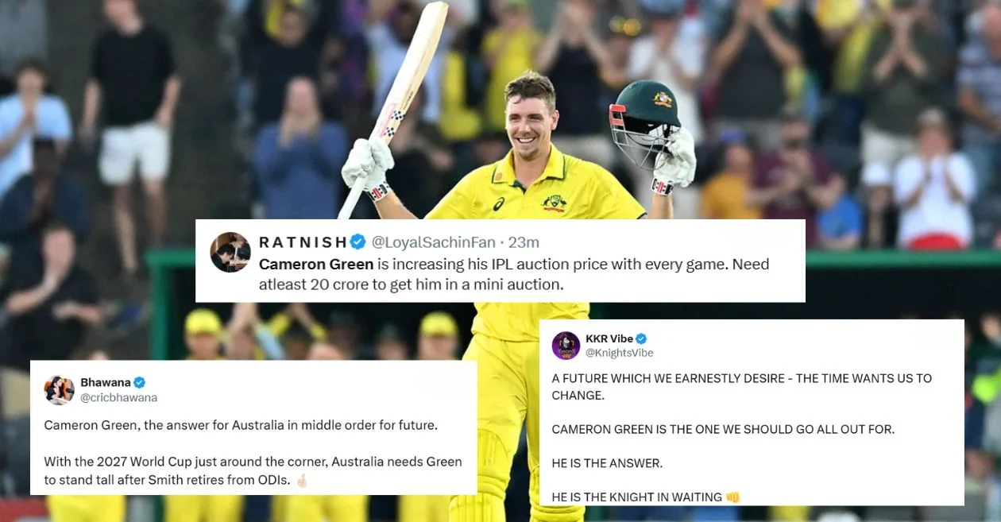Click the 23m timestamp on RATNISH's tweet
The width and height of the screenshot is (1001, 522).
pyautogui.click(x=524, y=242)
